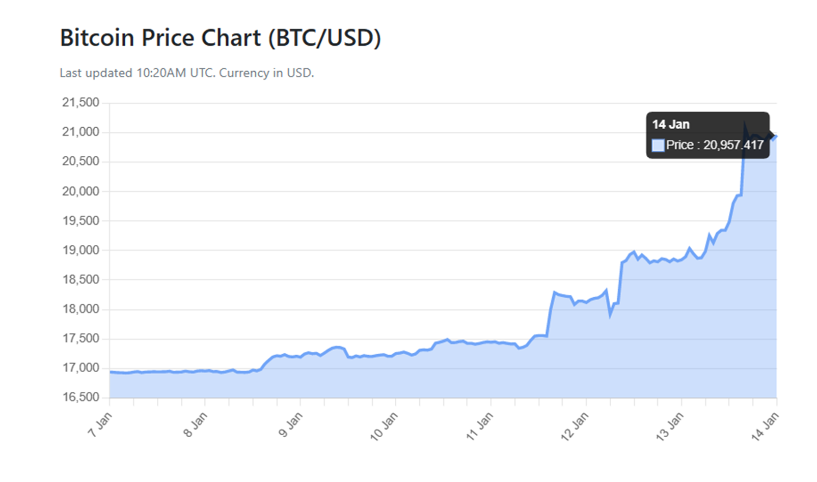817x482 pixels.
Task: Click the 11 Jan x-axis label
Action: point(479,427)
